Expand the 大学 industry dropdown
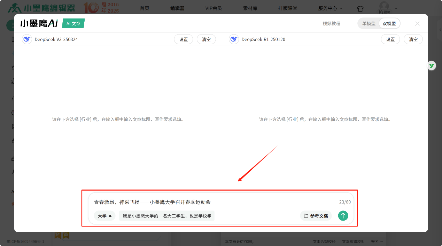 click(104, 216)
